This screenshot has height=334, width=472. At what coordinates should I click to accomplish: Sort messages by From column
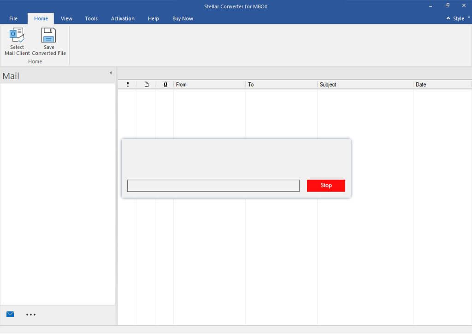coord(209,85)
